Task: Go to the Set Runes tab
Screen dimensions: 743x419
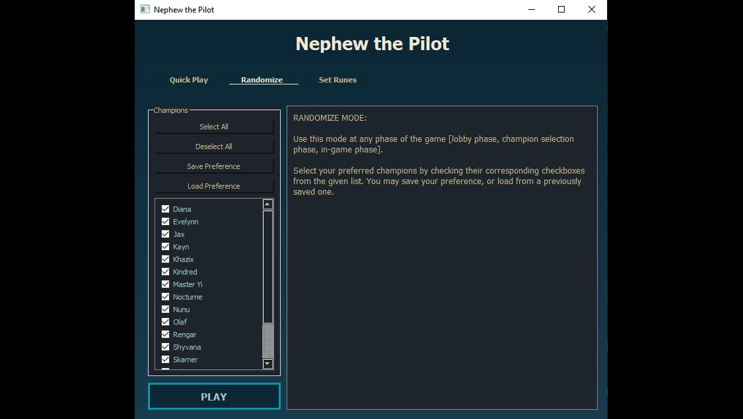Action: click(337, 80)
